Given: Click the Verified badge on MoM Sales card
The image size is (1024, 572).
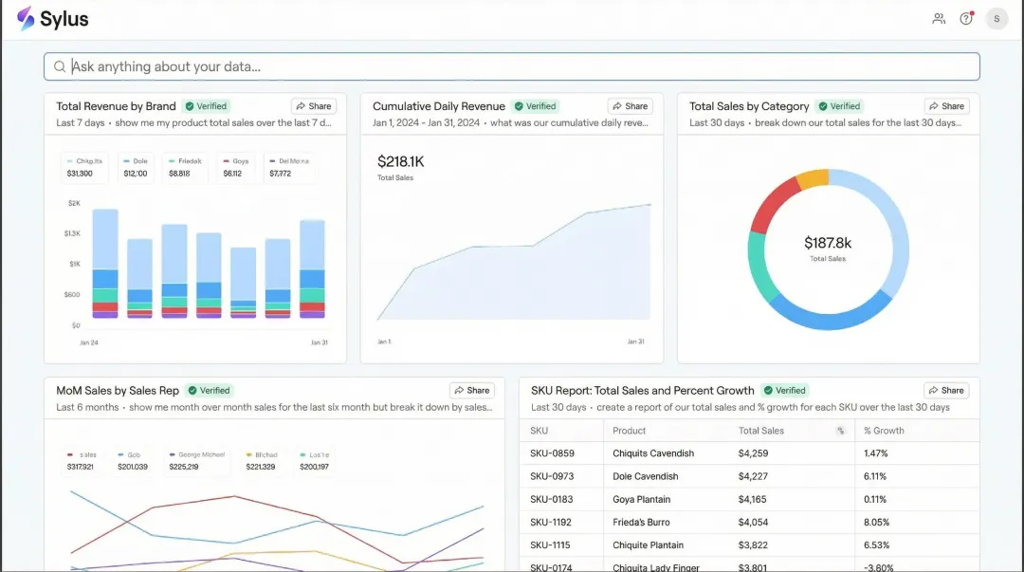Looking at the screenshot, I should point(210,390).
